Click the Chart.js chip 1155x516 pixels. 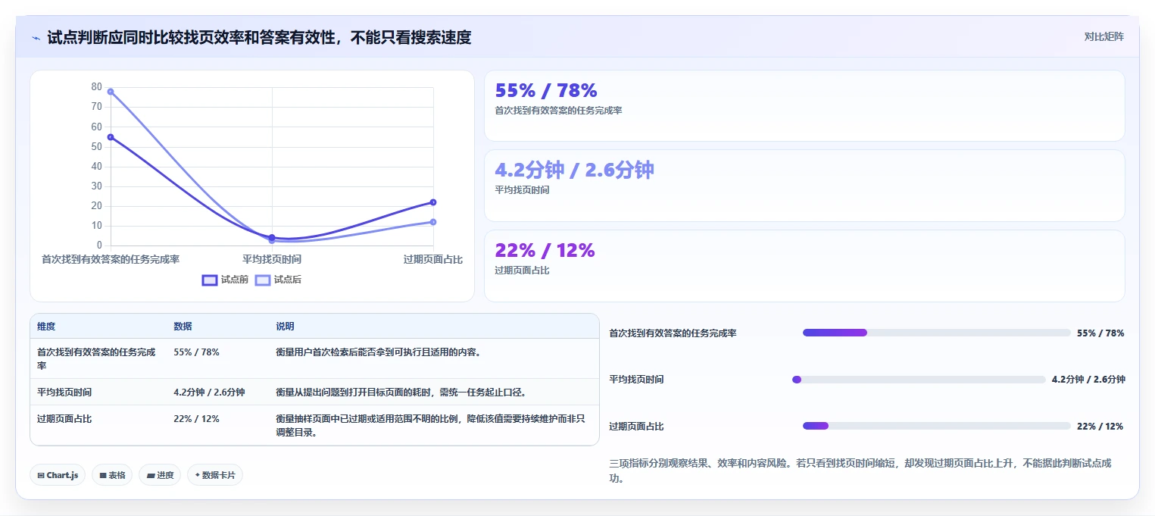[x=58, y=475]
